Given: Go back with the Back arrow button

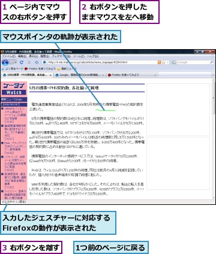Looking at the screenshot, I should [5, 63].
